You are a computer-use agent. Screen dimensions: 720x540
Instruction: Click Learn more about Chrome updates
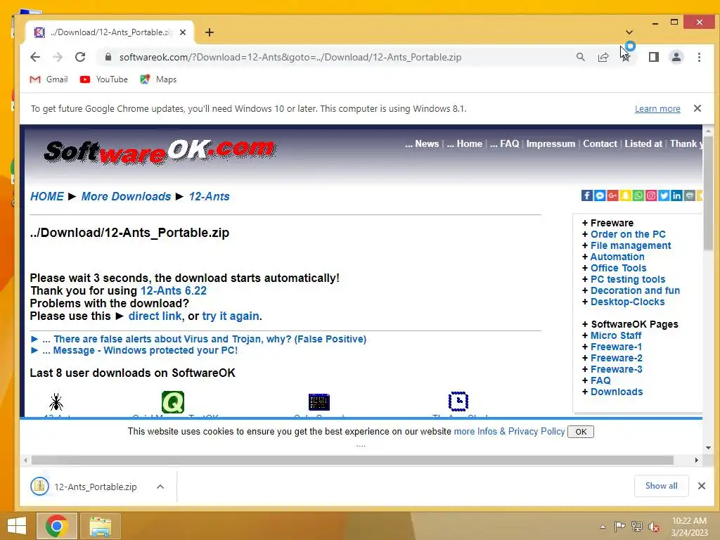[x=657, y=109]
